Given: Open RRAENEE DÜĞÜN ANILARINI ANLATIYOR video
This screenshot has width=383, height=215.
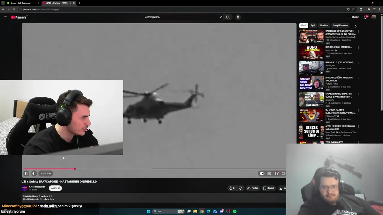Looking at the screenshot, I should (311, 83).
